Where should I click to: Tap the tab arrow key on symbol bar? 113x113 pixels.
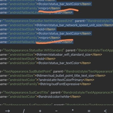8,111
